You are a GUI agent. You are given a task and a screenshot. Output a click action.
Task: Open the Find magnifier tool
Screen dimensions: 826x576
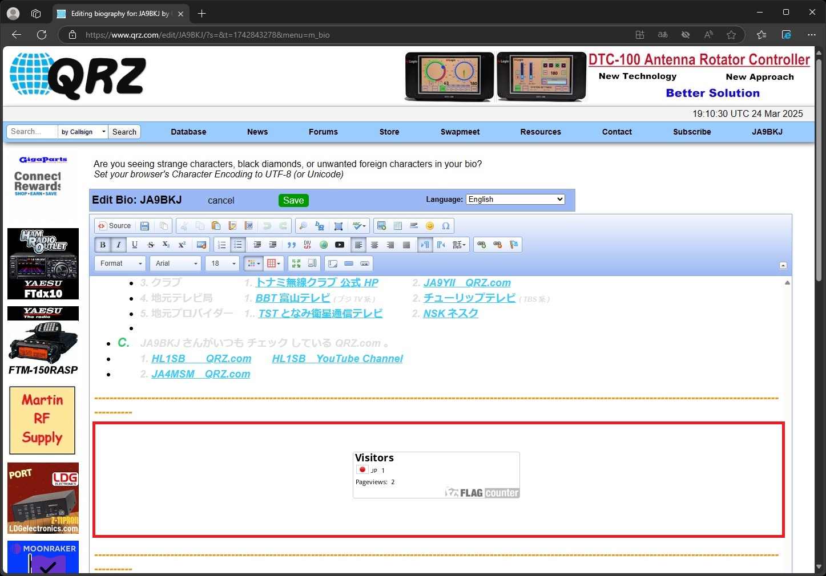303,226
